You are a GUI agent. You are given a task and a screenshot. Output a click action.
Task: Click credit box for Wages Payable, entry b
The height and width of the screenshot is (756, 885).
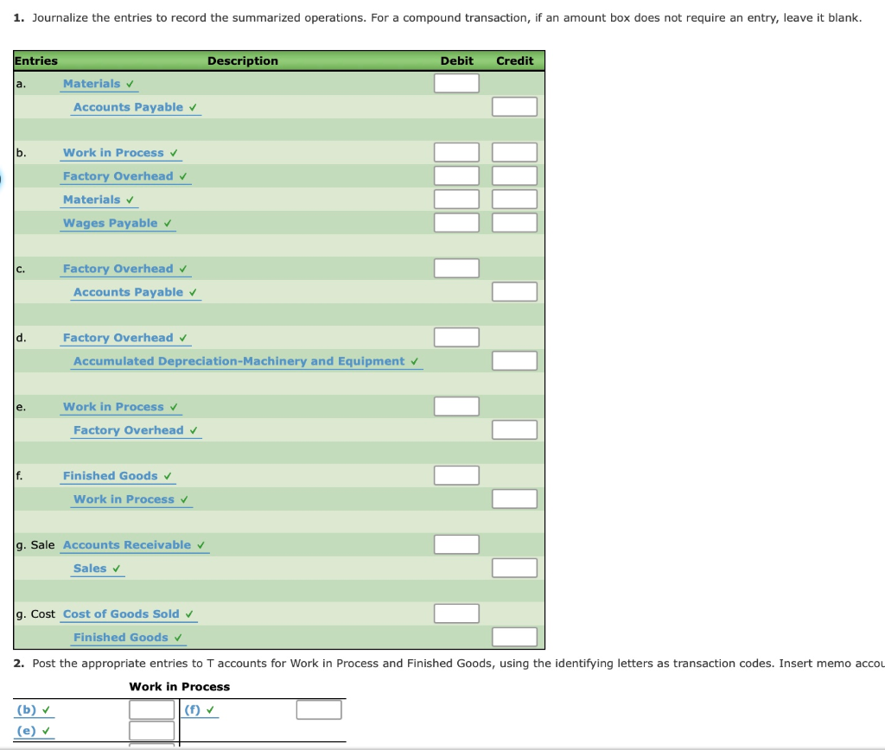point(514,223)
